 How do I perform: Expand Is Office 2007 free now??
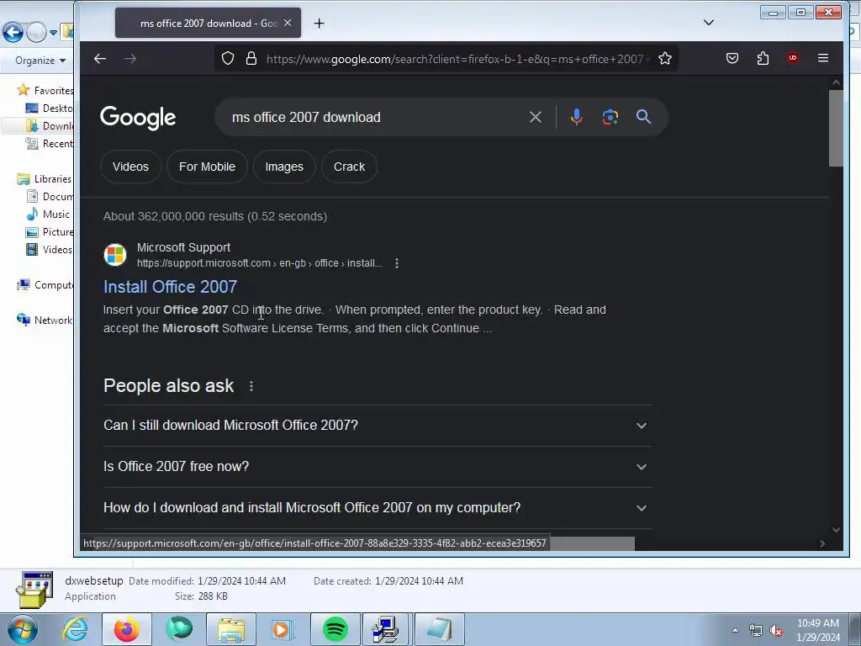[378, 467]
